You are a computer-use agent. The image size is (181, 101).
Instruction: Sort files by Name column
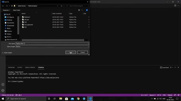click(x=23, y=13)
